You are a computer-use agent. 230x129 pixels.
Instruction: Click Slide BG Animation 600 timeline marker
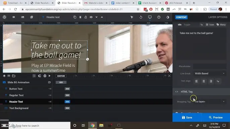click(x=61, y=82)
